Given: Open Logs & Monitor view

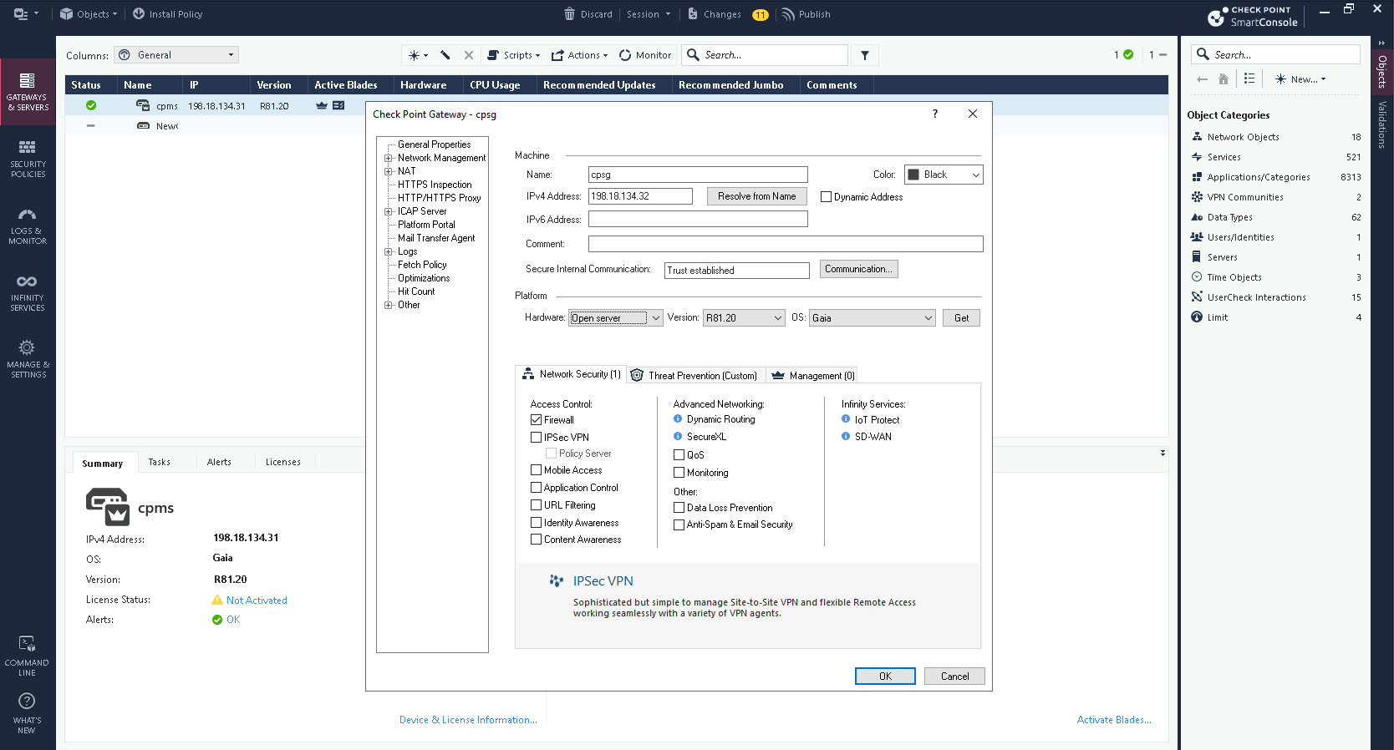Looking at the screenshot, I should tap(28, 225).
